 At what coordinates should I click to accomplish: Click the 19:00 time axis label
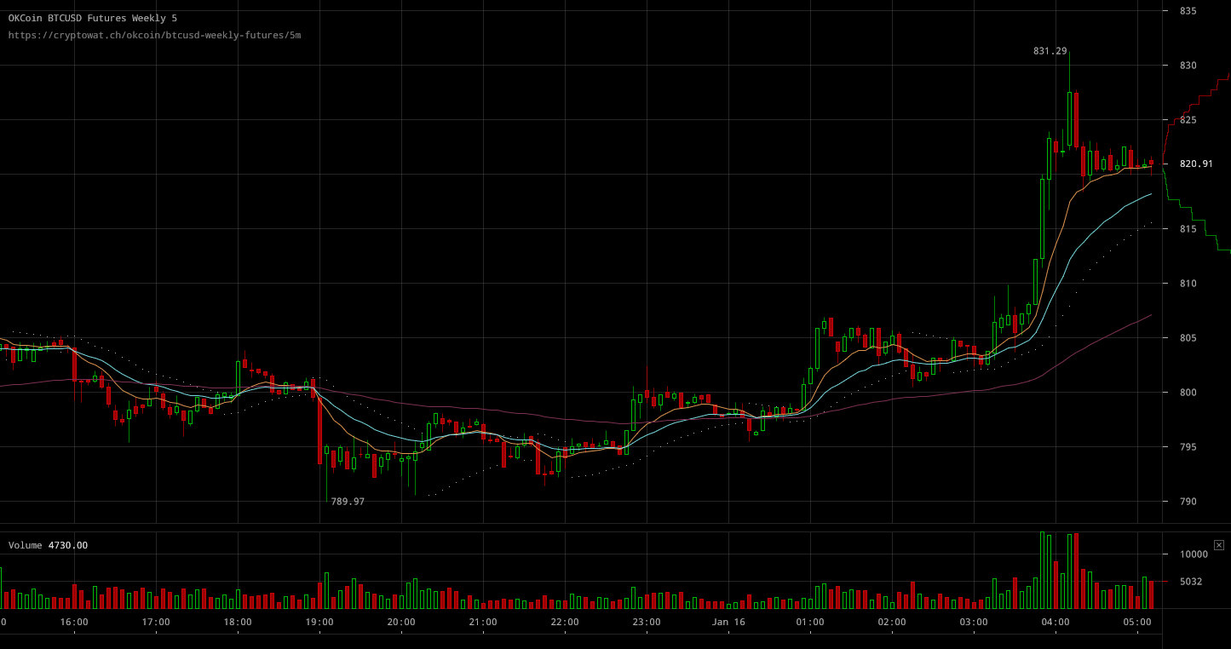pyautogui.click(x=319, y=623)
